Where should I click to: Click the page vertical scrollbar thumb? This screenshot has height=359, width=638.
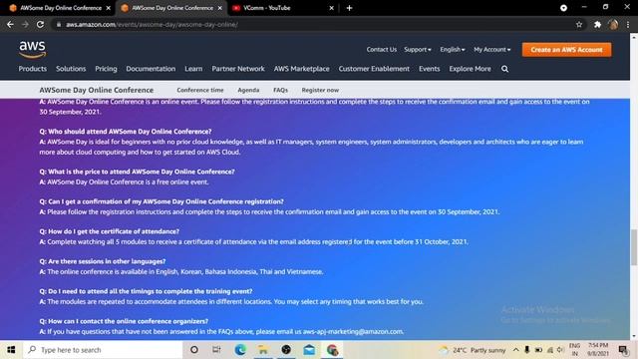click(634, 246)
